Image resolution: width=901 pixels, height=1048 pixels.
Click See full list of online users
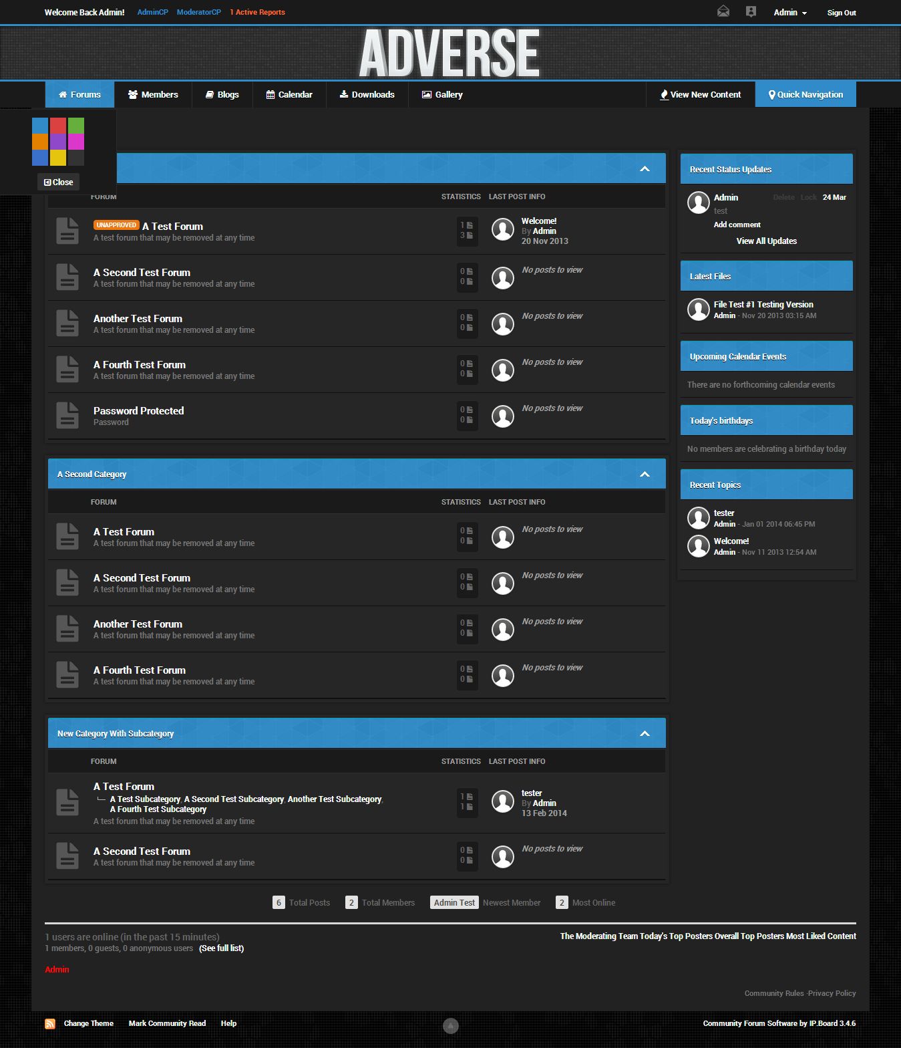[221, 948]
